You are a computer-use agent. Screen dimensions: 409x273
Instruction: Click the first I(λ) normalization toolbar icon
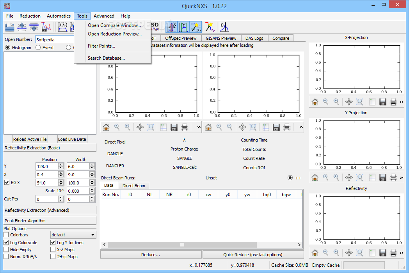(62, 27)
